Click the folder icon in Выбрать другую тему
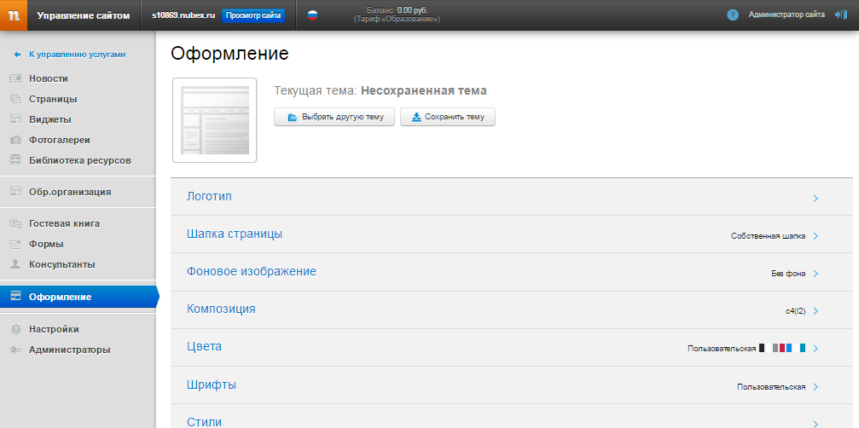Image resolution: width=859 pixels, height=428 pixels. pyautogui.click(x=293, y=117)
